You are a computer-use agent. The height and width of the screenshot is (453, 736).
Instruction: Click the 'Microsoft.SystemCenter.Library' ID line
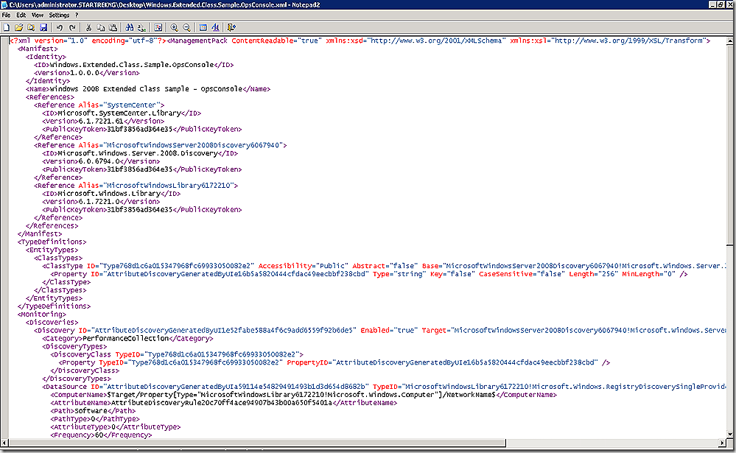[122, 113]
